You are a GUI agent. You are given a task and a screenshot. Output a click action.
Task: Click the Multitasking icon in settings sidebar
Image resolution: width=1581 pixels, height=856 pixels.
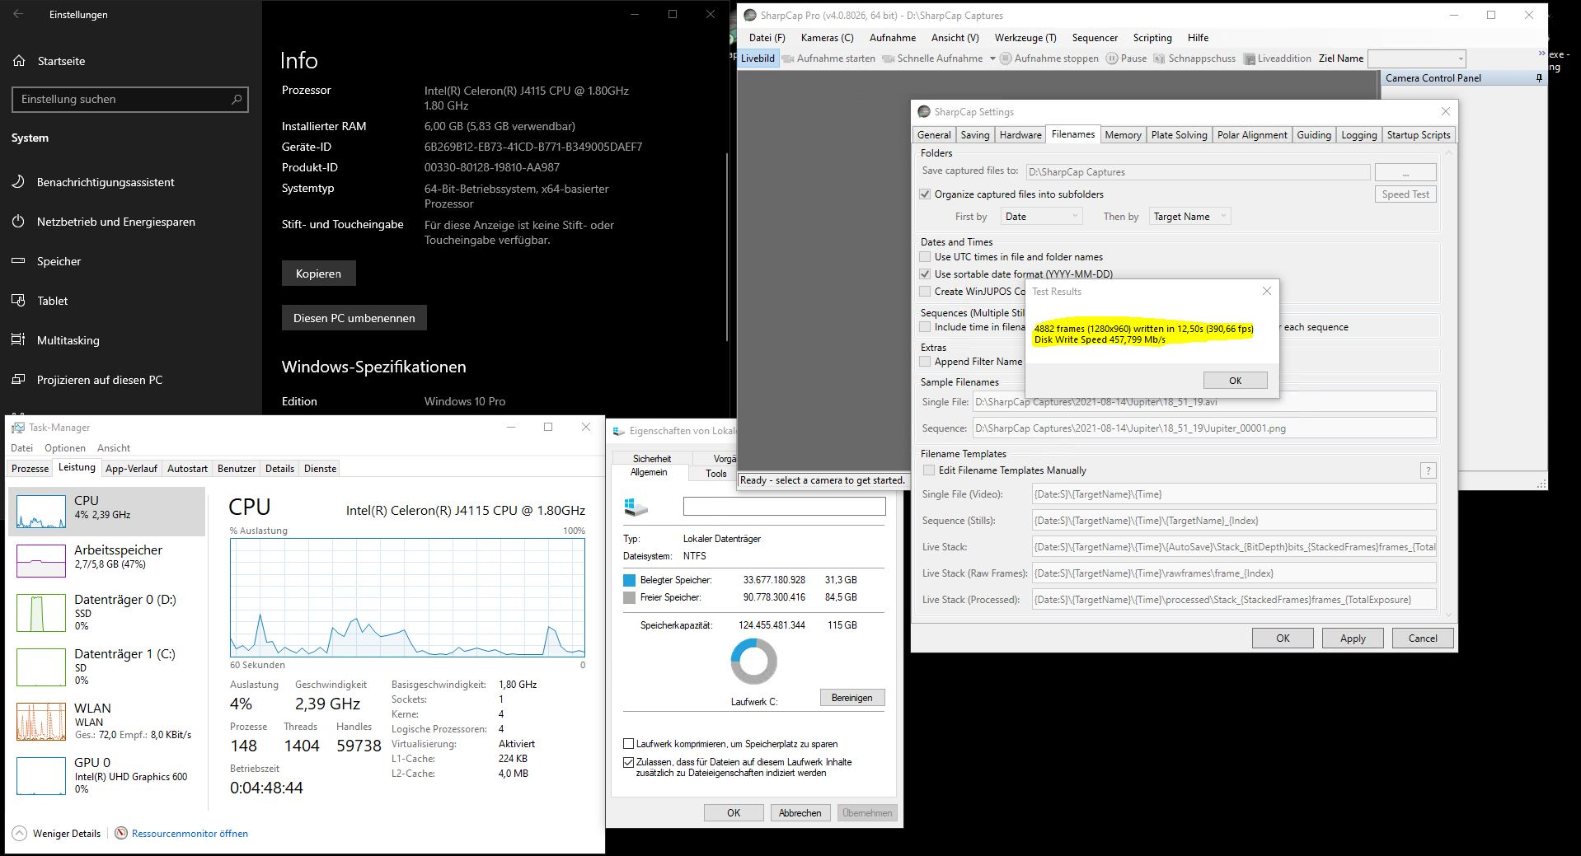point(19,340)
